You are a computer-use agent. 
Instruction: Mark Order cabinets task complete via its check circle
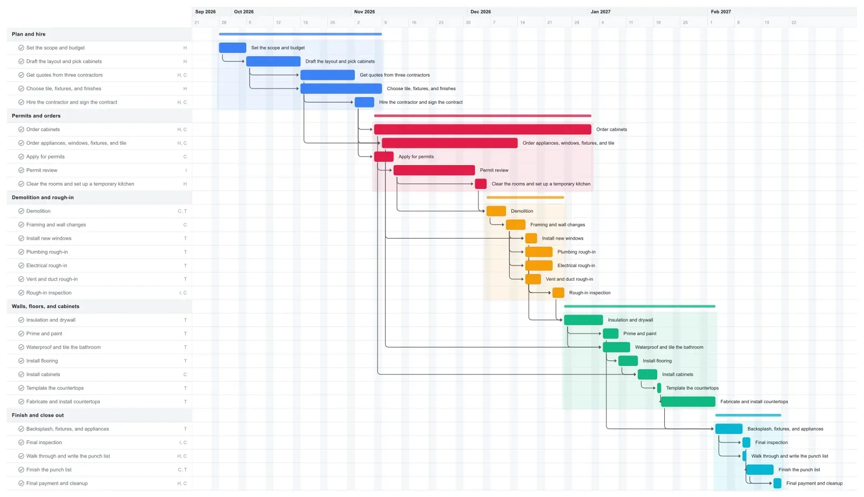pyautogui.click(x=21, y=130)
